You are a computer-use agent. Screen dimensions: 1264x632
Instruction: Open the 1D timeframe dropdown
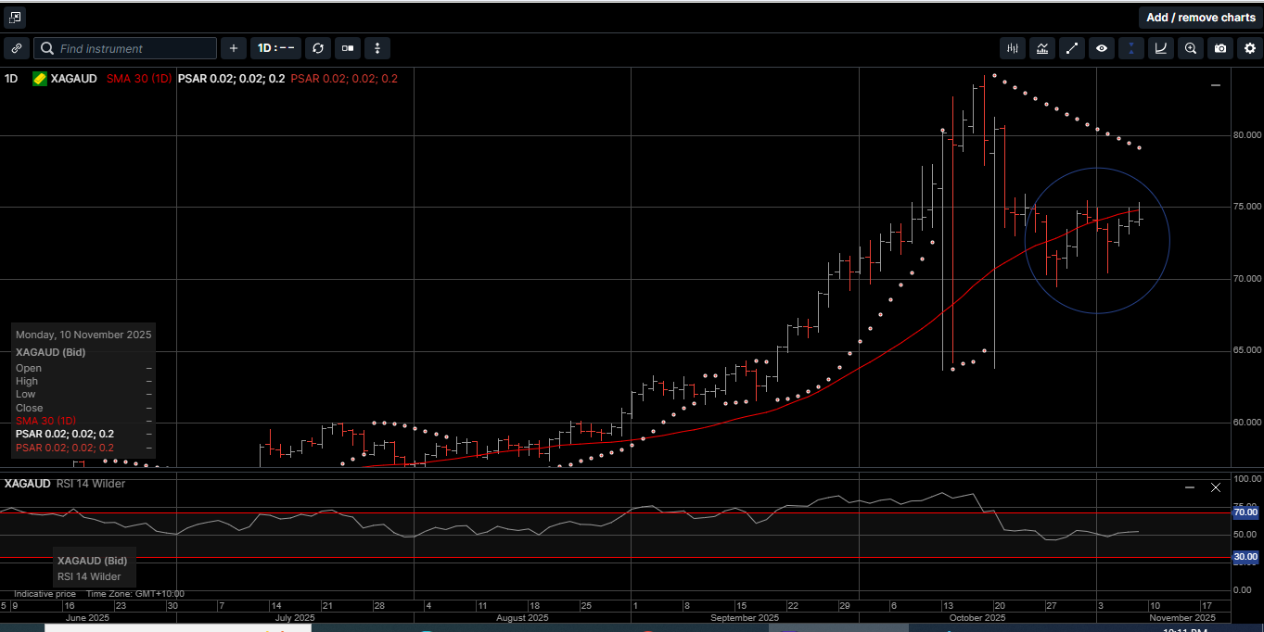tap(275, 47)
